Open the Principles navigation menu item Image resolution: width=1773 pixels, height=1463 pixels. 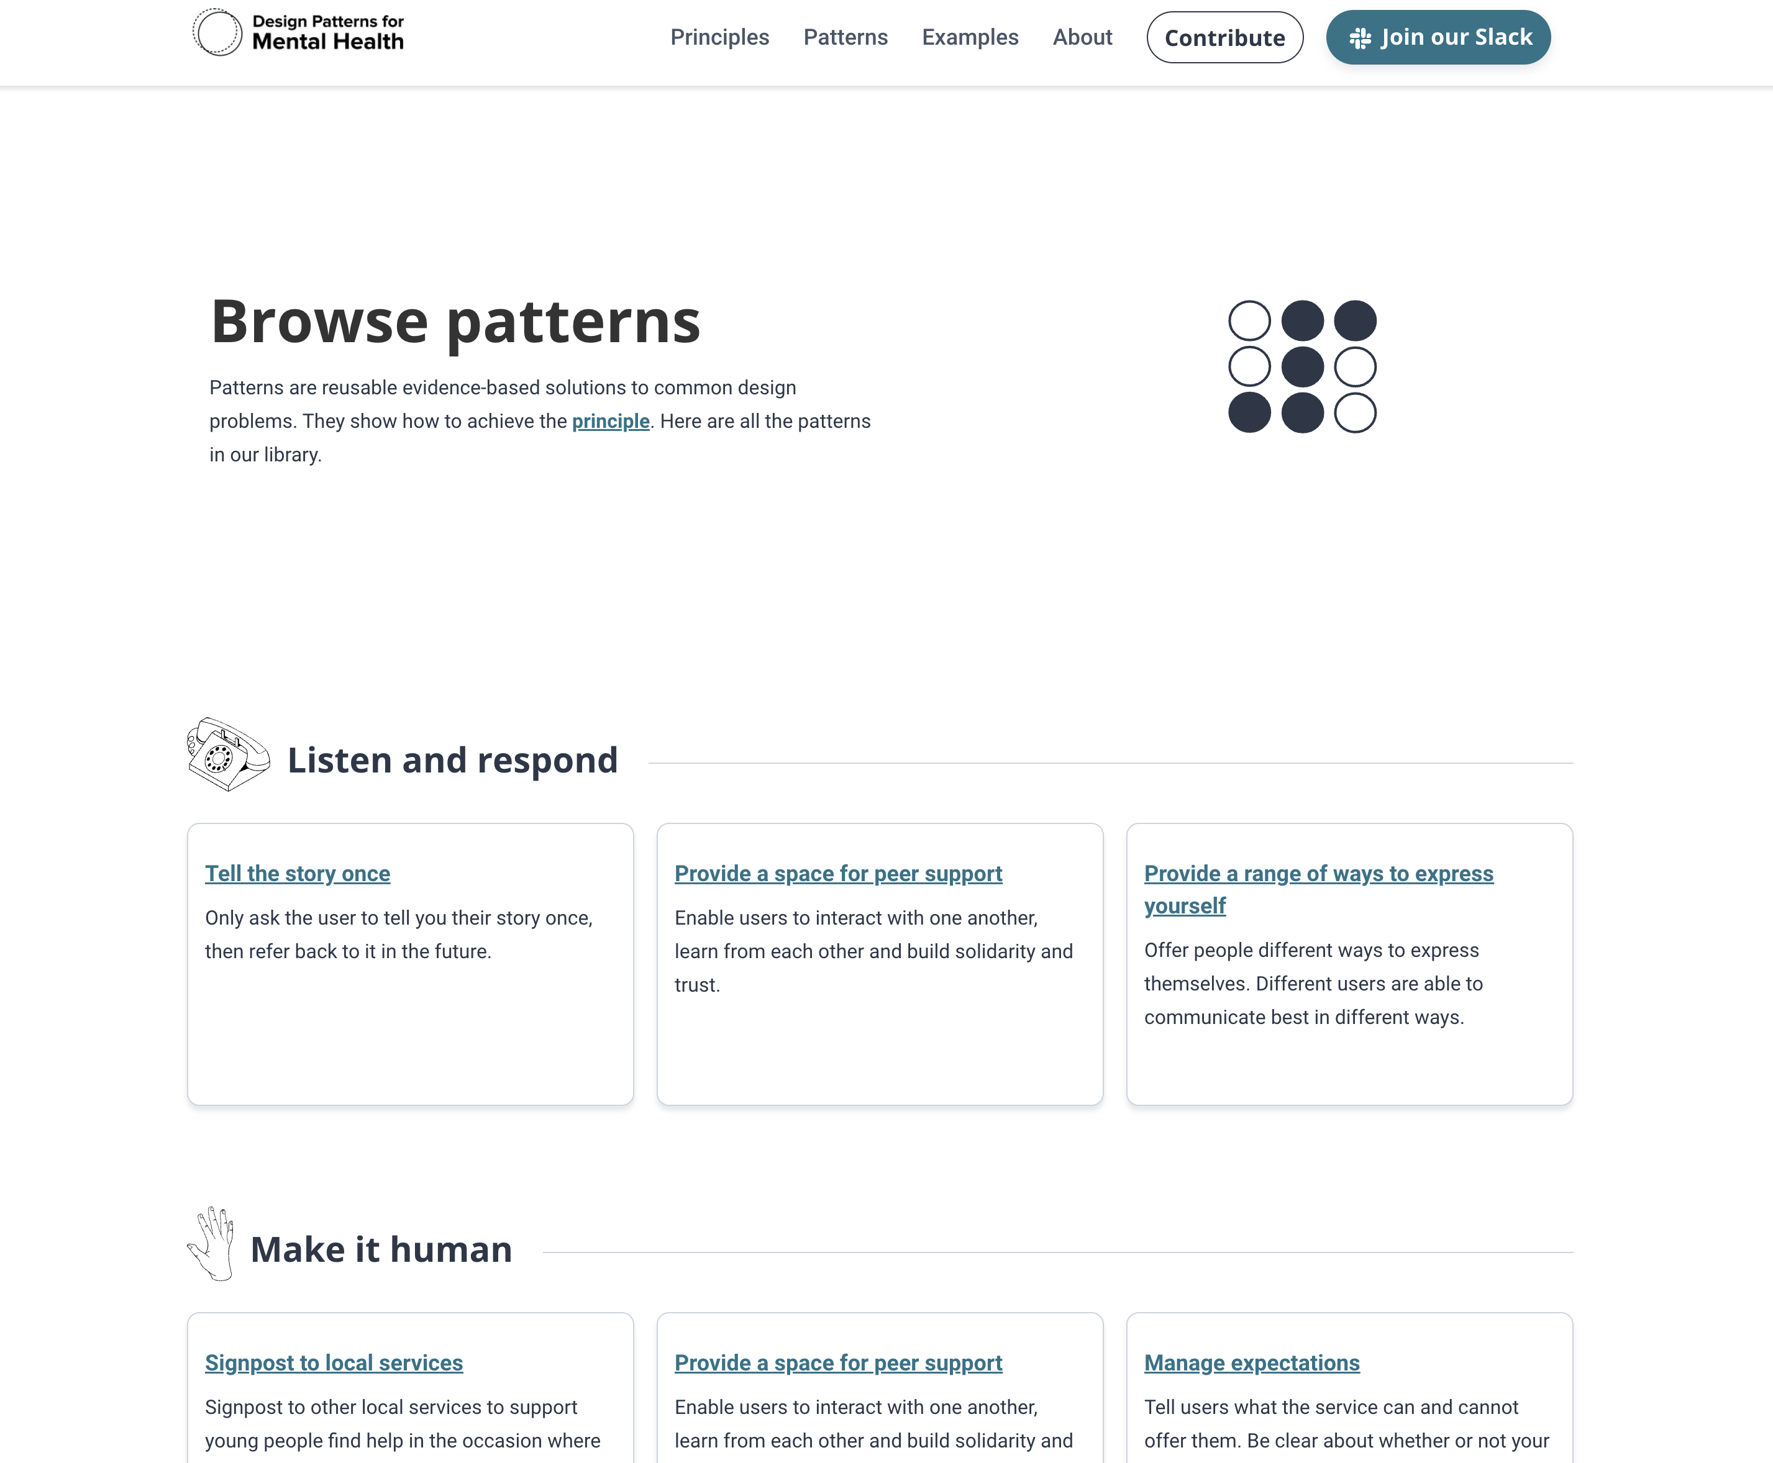(x=720, y=37)
